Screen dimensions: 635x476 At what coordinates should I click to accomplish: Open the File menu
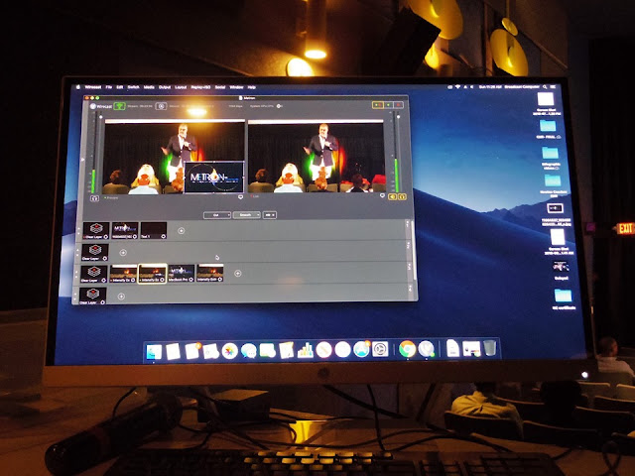point(109,87)
